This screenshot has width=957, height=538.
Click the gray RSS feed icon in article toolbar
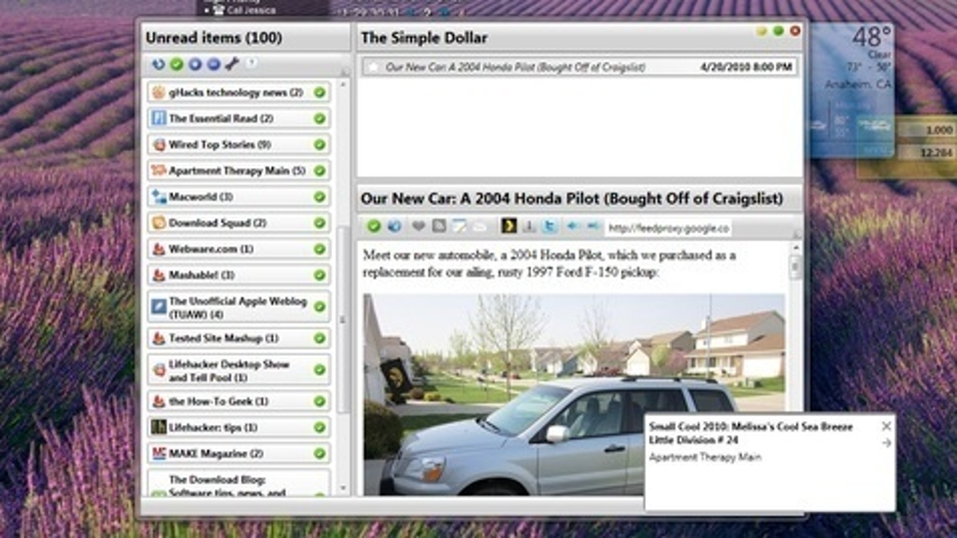pyautogui.click(x=439, y=226)
